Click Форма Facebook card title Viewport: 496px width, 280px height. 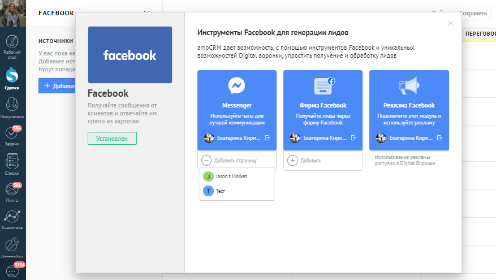pos(323,105)
